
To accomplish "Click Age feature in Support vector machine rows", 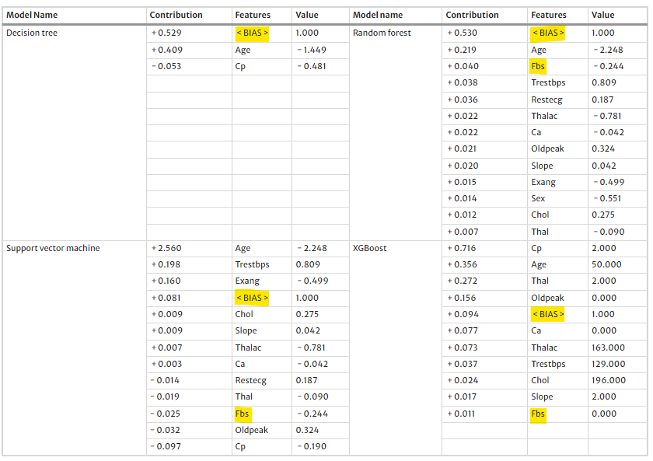I will pos(243,248).
